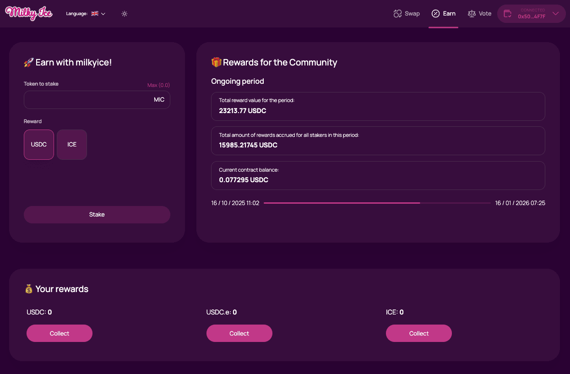Toggle the light theme sun icon
Viewport: 570px width, 374px height.
pyautogui.click(x=124, y=14)
